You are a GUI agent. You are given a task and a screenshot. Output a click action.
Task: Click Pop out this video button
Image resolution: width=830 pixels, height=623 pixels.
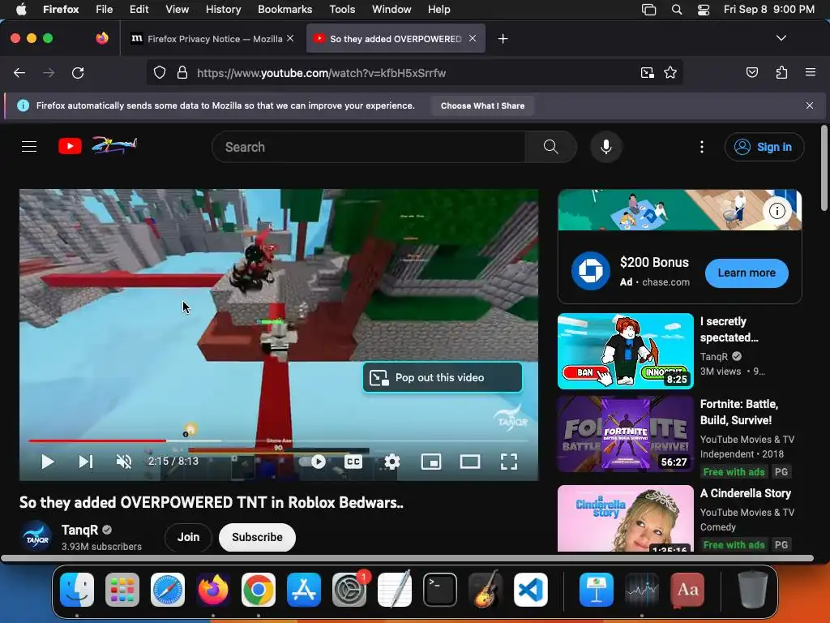click(x=443, y=378)
